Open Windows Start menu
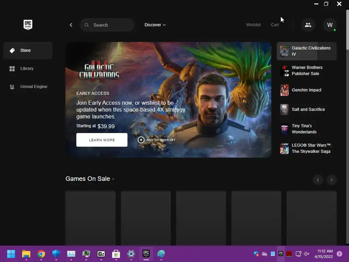The height and width of the screenshot is (262, 349). pyautogui.click(x=11, y=254)
